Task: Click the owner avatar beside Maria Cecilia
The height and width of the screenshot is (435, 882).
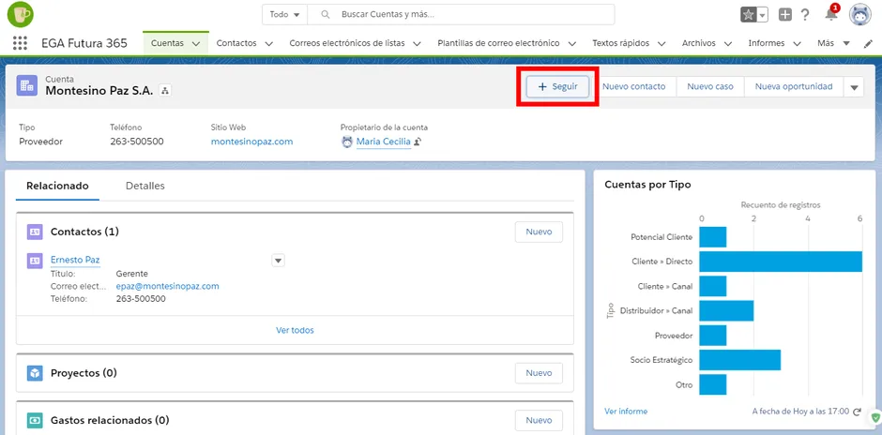Action: click(347, 142)
